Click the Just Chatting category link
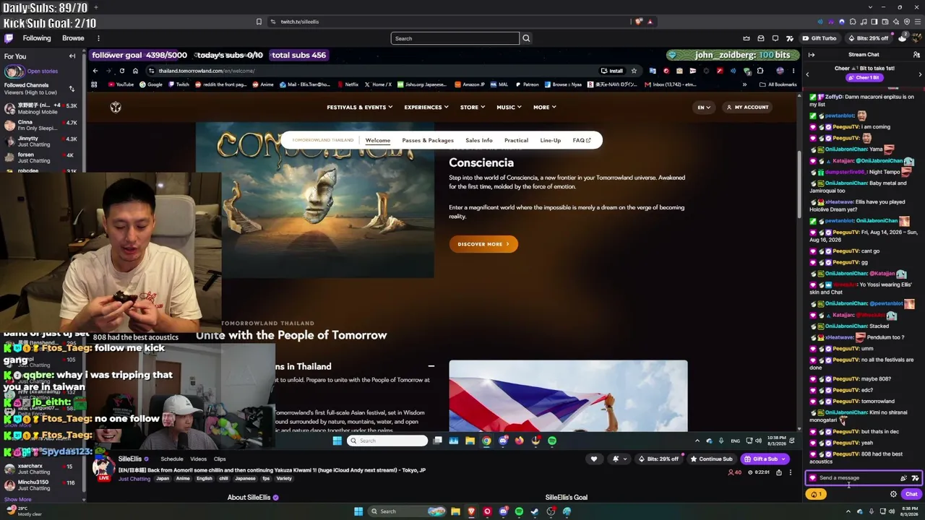The image size is (925, 520). pos(134,478)
